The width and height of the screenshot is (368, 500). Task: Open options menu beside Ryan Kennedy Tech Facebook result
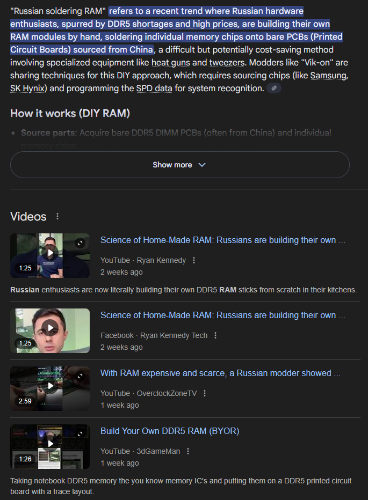tap(215, 335)
